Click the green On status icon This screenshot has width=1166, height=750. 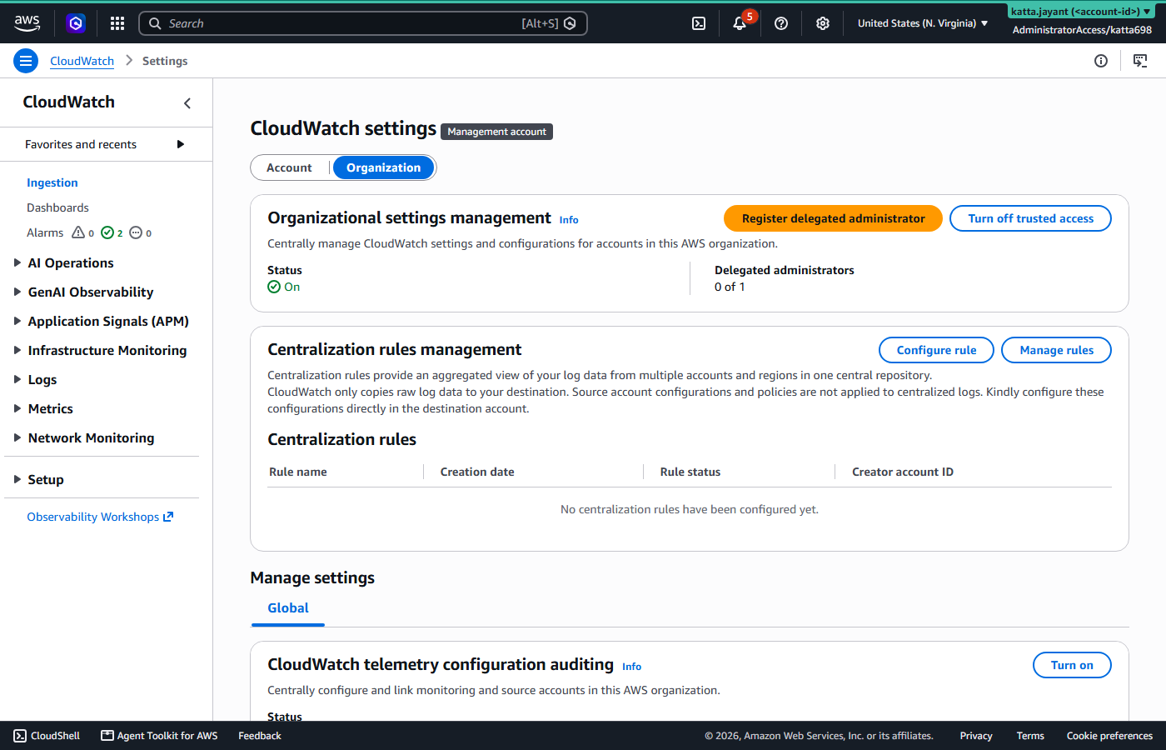tap(274, 287)
